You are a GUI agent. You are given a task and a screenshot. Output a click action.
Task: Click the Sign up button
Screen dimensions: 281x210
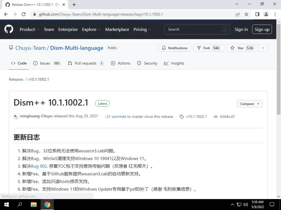point(262,30)
